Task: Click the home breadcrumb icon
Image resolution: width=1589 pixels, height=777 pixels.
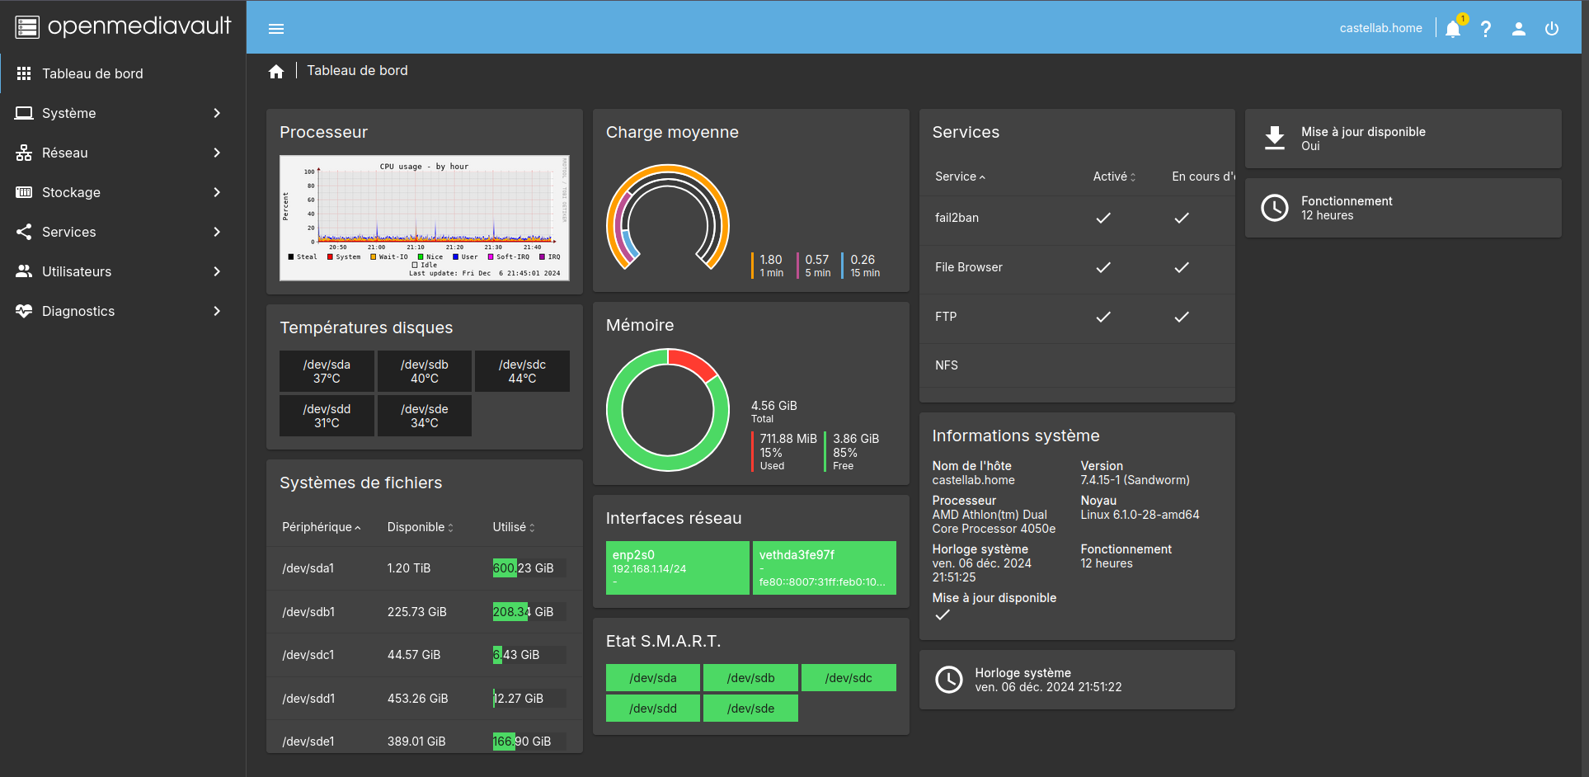Action: (x=276, y=72)
